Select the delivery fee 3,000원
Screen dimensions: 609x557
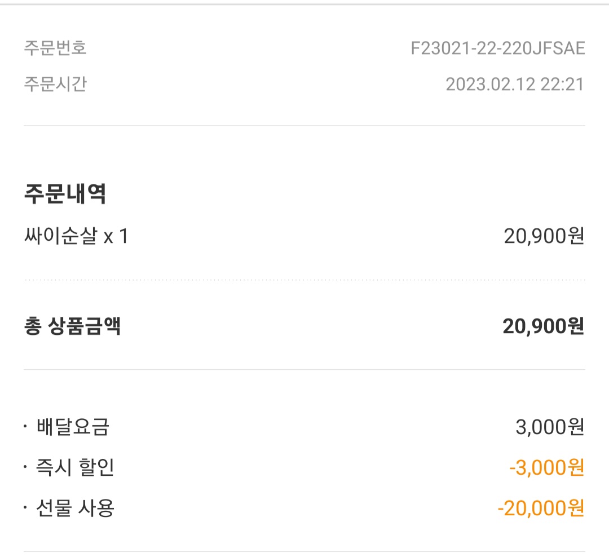tap(550, 427)
